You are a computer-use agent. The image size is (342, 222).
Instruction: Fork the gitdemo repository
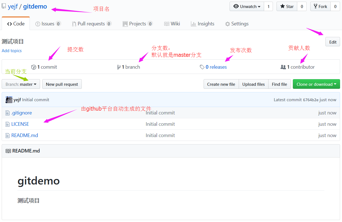(320, 6)
